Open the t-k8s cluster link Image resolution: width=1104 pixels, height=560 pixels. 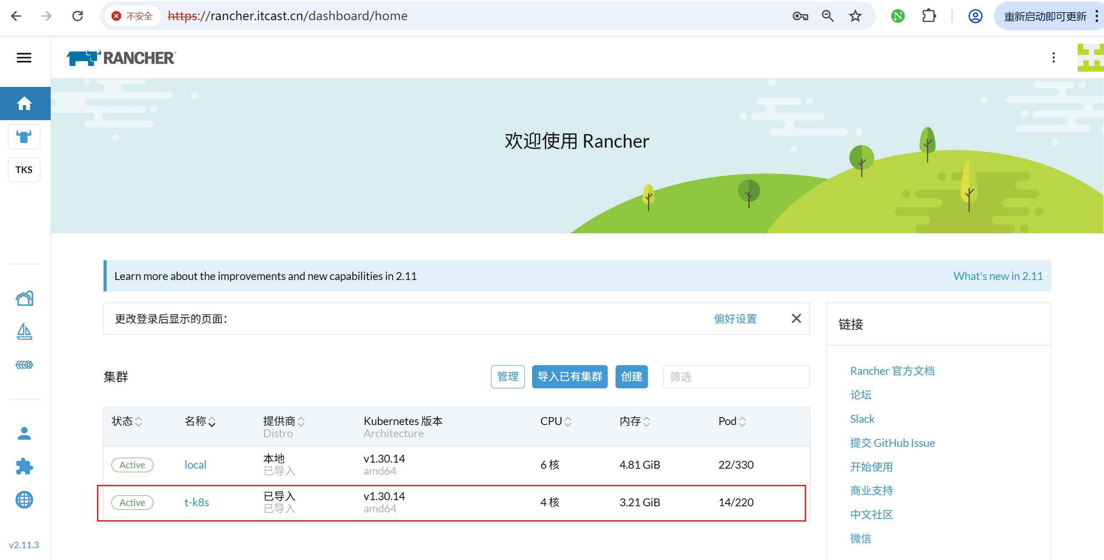(197, 502)
